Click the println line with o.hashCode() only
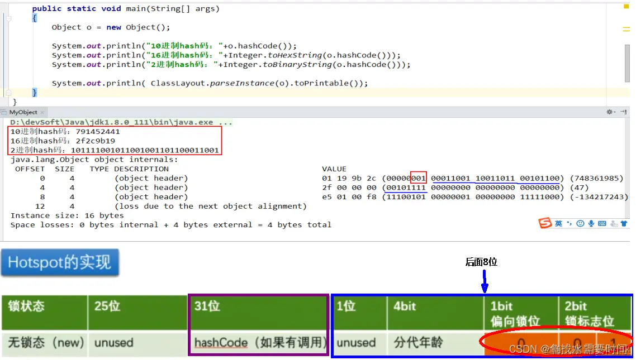636x360 pixels. [x=174, y=46]
